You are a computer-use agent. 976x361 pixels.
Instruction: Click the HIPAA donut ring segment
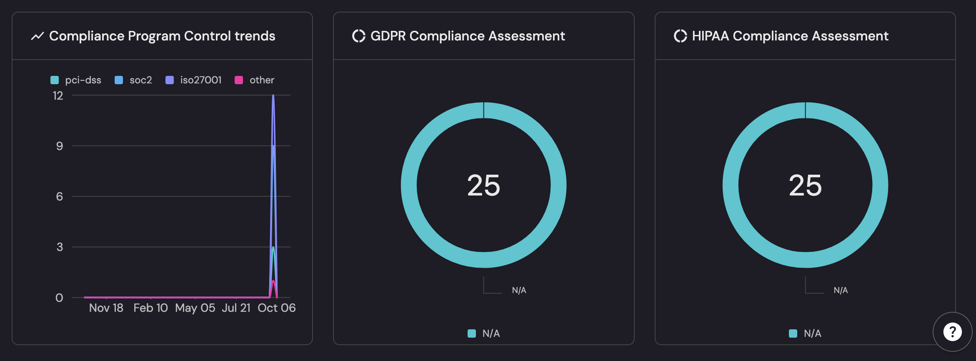(x=731, y=185)
